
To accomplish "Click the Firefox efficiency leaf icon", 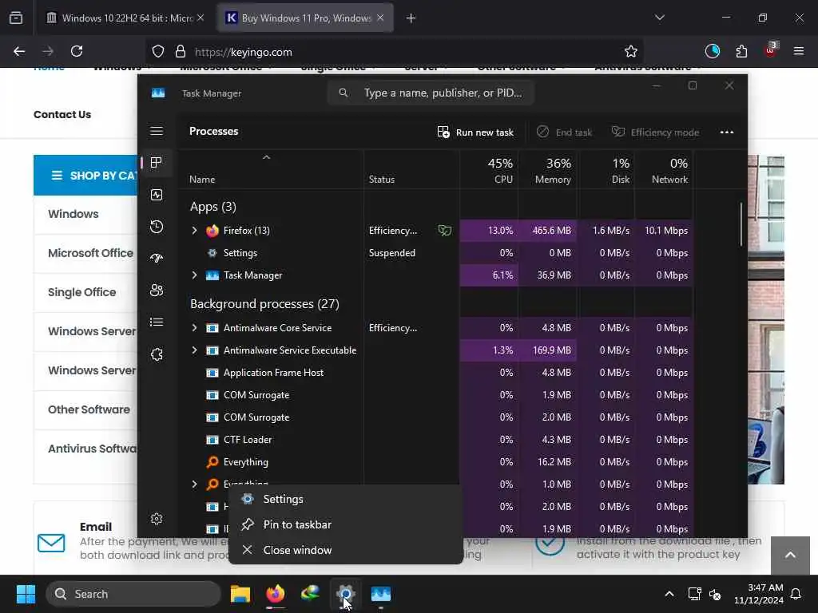I will pyautogui.click(x=444, y=231).
